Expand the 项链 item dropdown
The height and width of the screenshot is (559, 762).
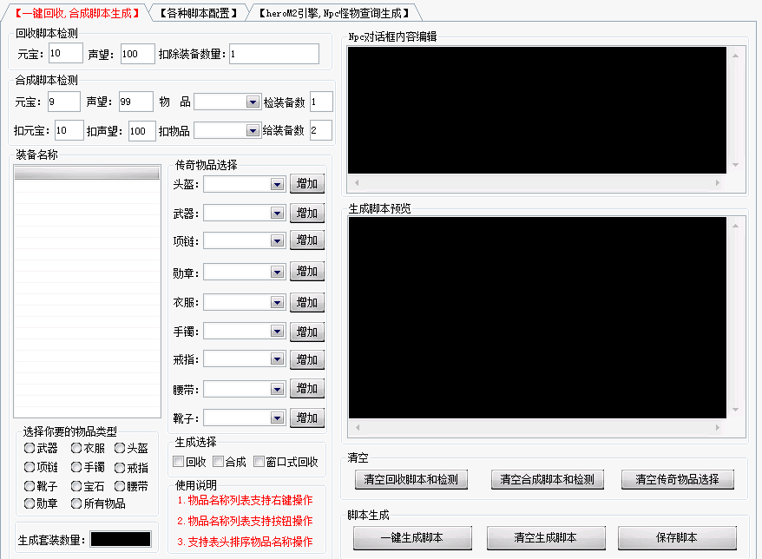[x=277, y=240]
